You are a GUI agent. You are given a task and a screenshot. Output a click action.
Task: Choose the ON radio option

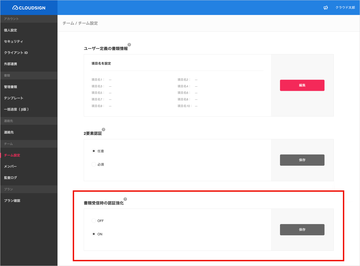[x=94, y=234]
